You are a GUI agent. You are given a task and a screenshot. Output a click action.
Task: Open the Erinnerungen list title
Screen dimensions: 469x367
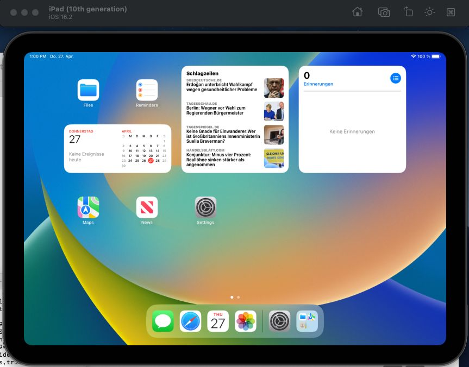318,84
